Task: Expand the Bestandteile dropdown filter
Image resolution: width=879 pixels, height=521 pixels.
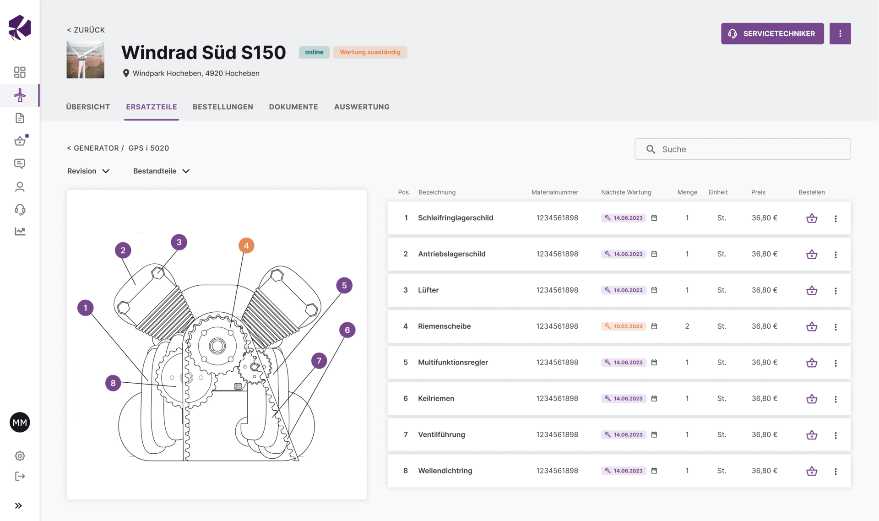Action: coord(161,171)
